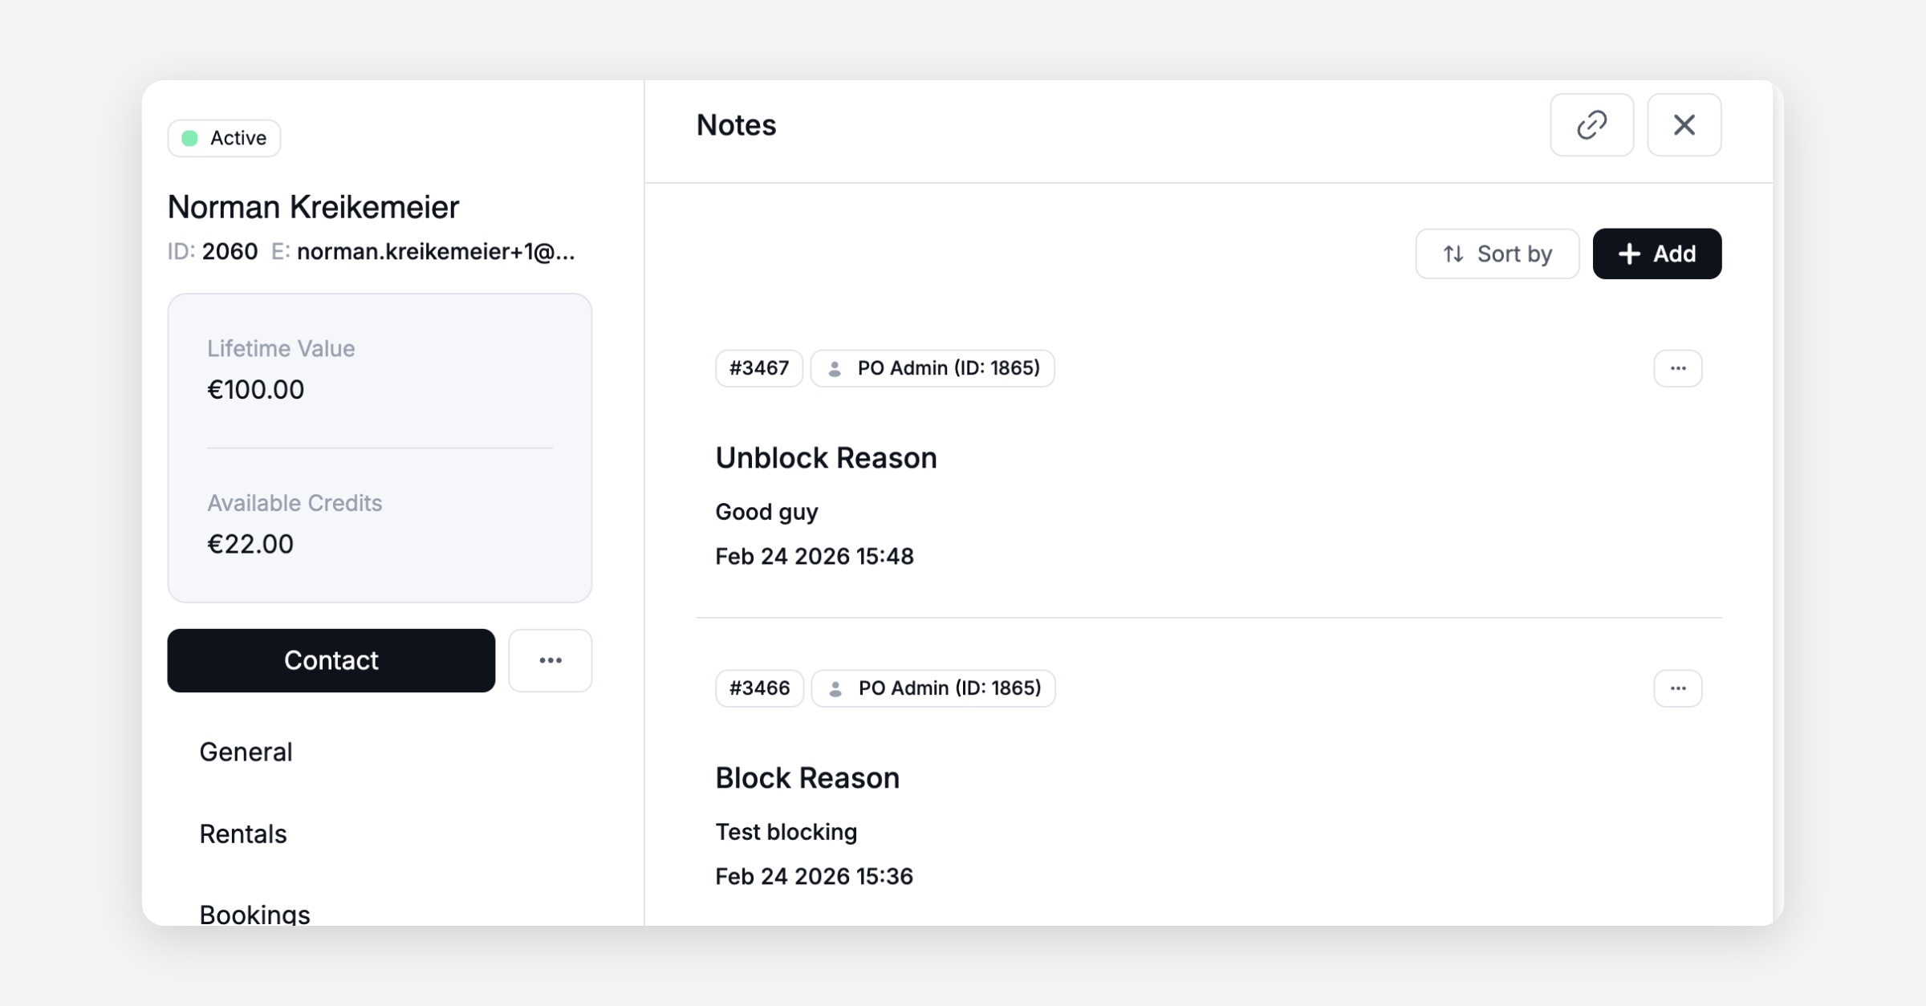Close the Notes panel

tap(1684, 125)
